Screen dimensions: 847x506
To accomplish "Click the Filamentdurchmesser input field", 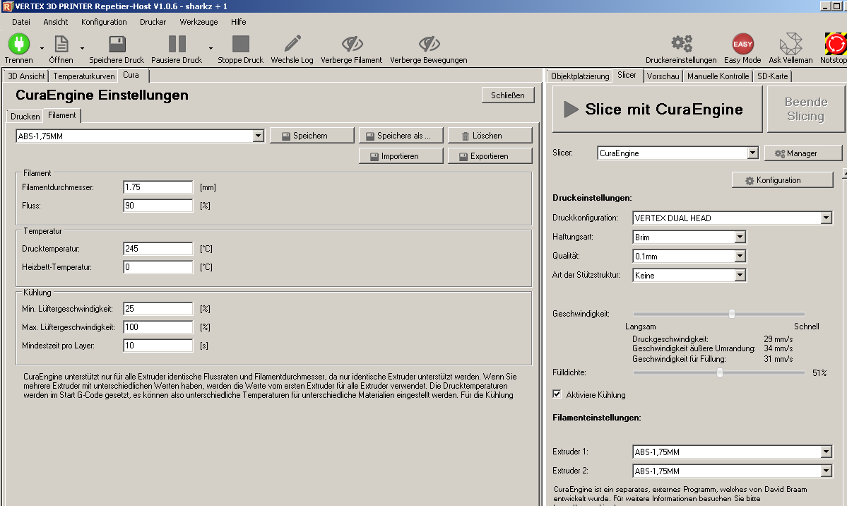I will click(x=158, y=187).
